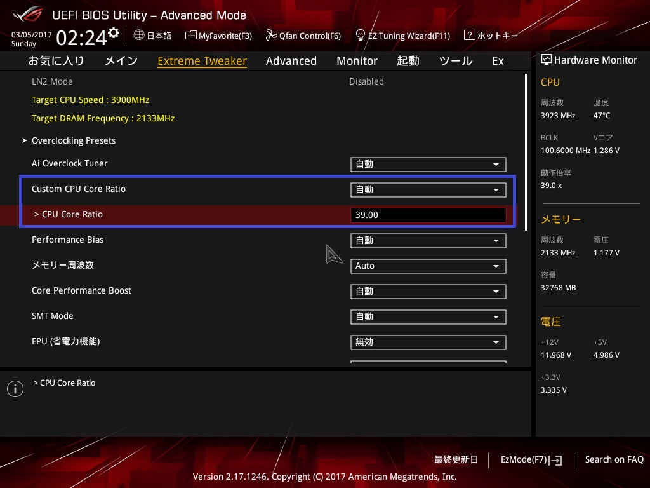Open the ツール tab
Image resolution: width=650 pixels, height=488 pixels.
[x=456, y=61]
